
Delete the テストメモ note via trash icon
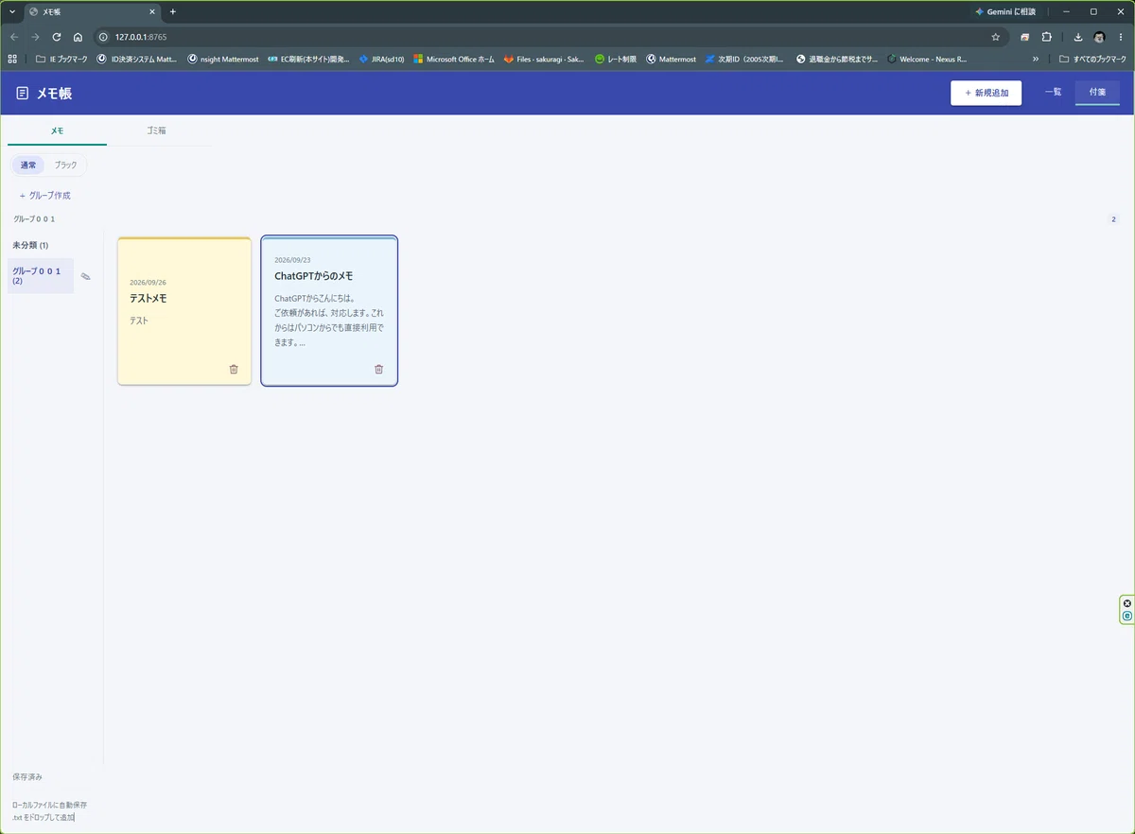234,369
